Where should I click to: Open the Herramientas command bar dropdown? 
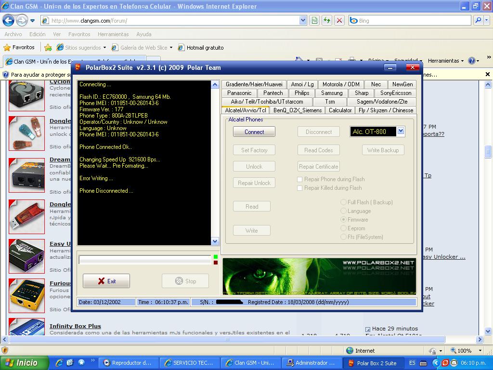click(x=445, y=61)
